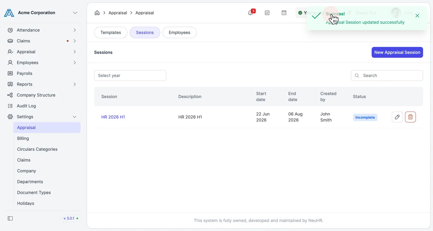The width and height of the screenshot is (433, 231).
Task: Click the Status column header
Action: [x=359, y=97]
